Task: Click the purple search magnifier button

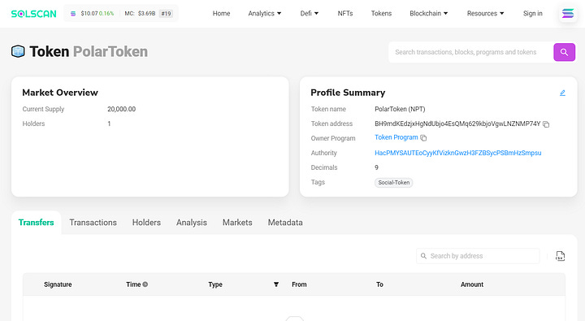Action: pos(564,52)
